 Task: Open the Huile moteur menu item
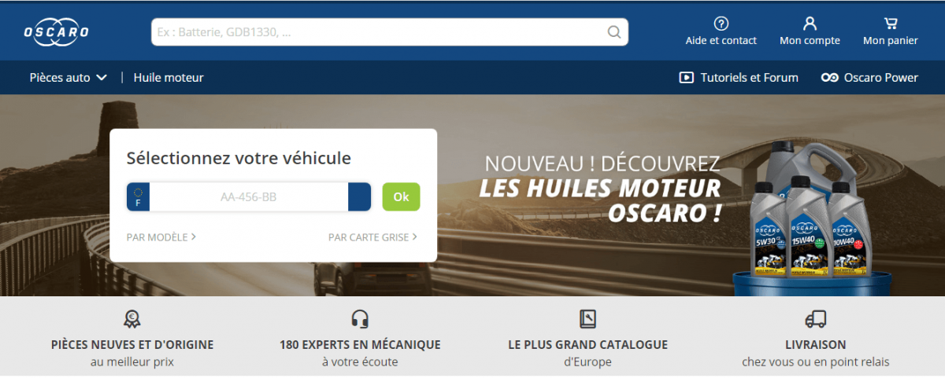[x=169, y=78]
